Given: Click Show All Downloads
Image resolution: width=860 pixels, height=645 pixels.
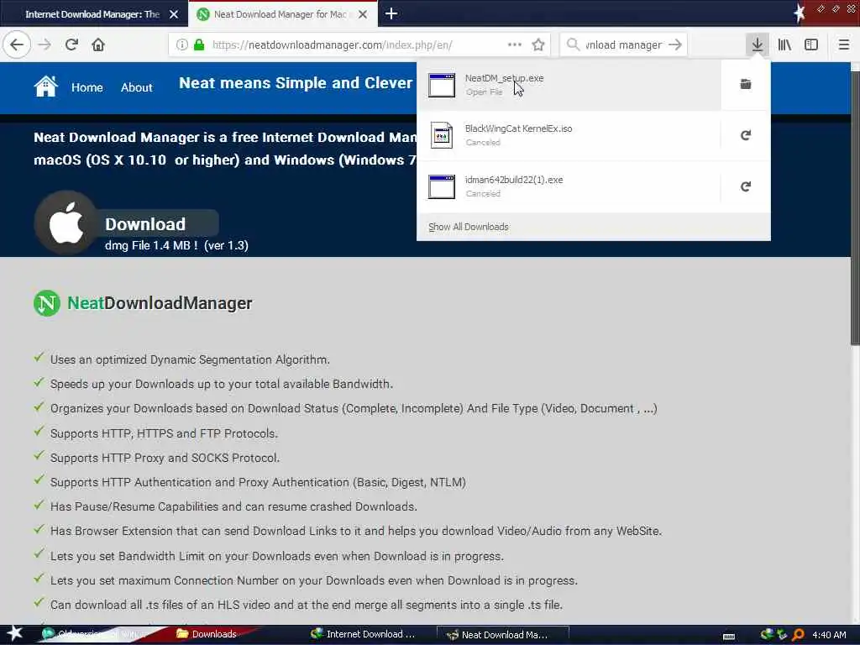Looking at the screenshot, I should (x=469, y=227).
